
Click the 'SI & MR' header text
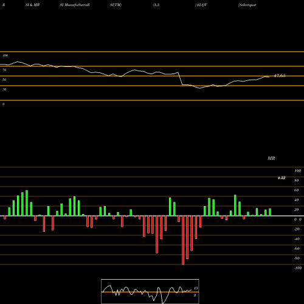[32, 5]
